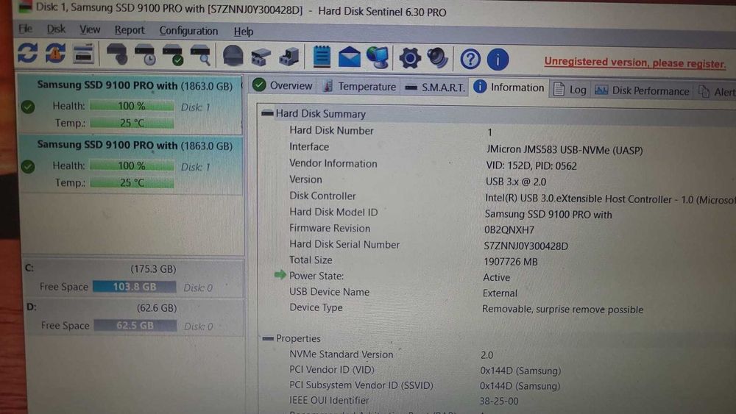Image resolution: width=736 pixels, height=414 pixels.
Task: Click the second disk's 25 °C temperature bar
Action: coord(132,182)
